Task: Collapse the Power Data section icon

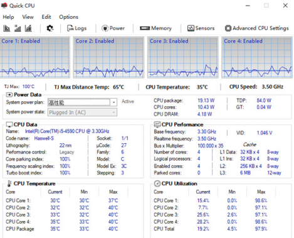Action: 9,95
